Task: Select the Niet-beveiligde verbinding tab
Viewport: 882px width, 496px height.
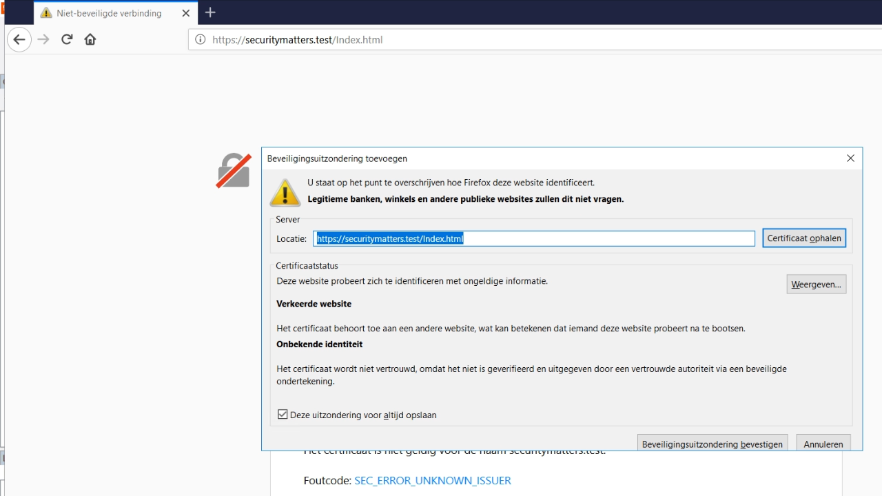Action: tap(110, 13)
